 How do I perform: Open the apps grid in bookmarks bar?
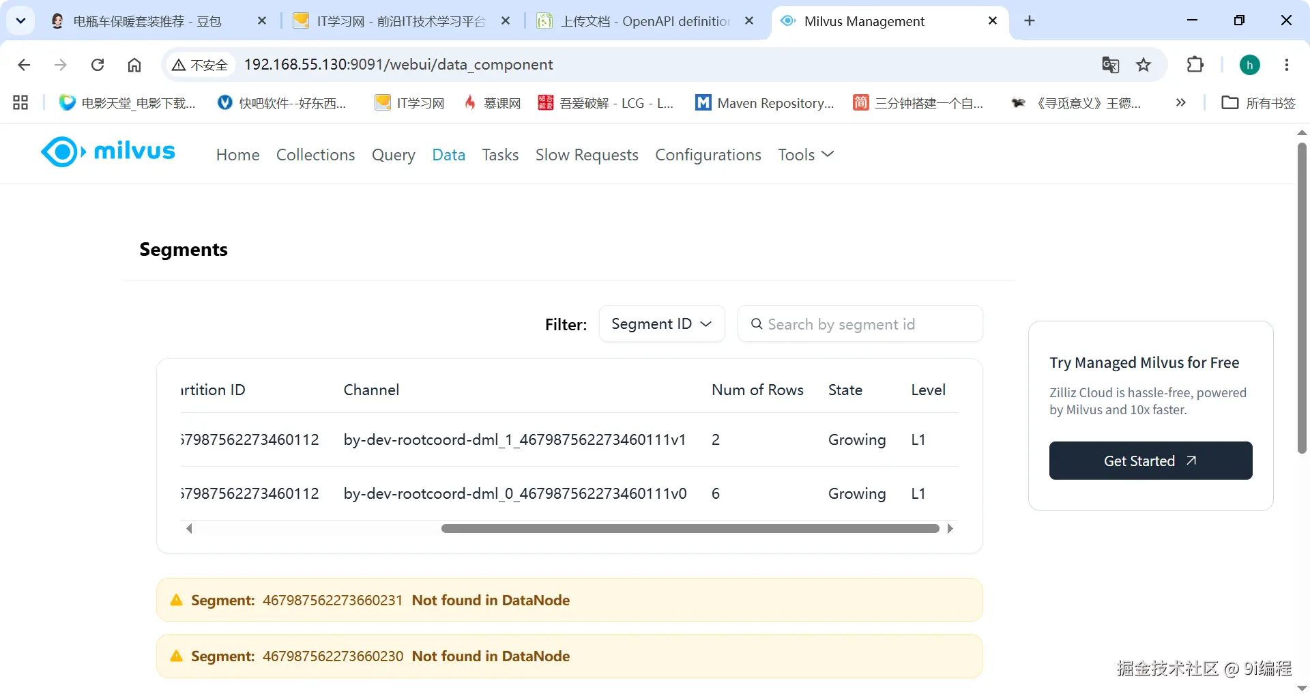click(20, 102)
